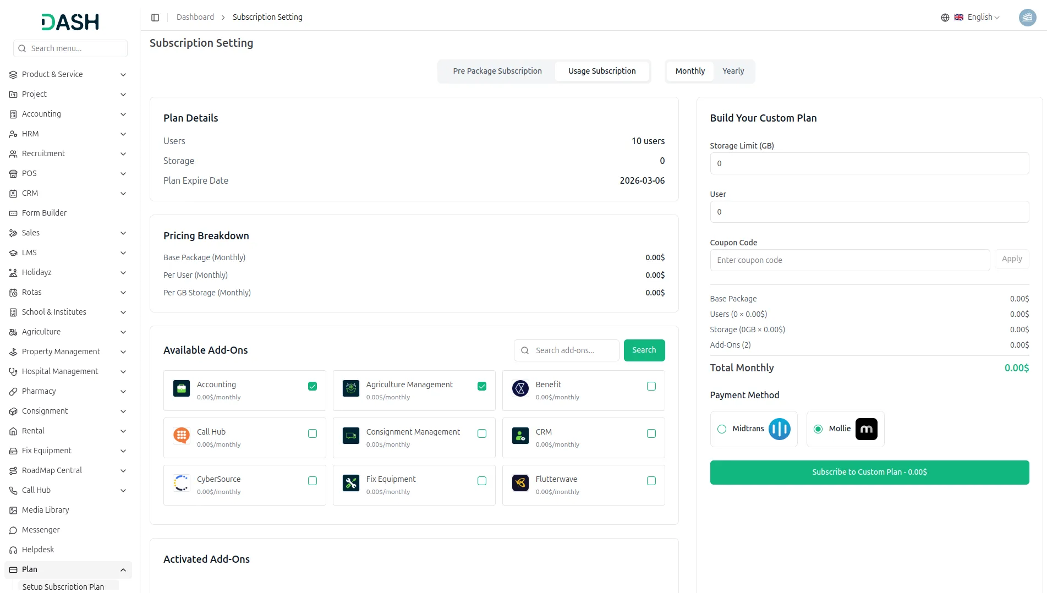Click the Midtrans payment logo
Image resolution: width=1047 pixels, height=593 pixels.
(x=780, y=429)
